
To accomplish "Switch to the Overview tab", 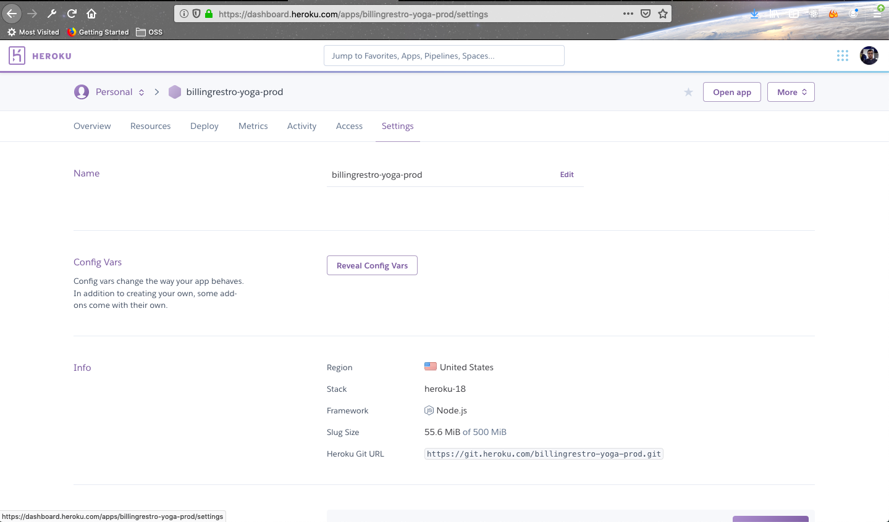I will [92, 126].
